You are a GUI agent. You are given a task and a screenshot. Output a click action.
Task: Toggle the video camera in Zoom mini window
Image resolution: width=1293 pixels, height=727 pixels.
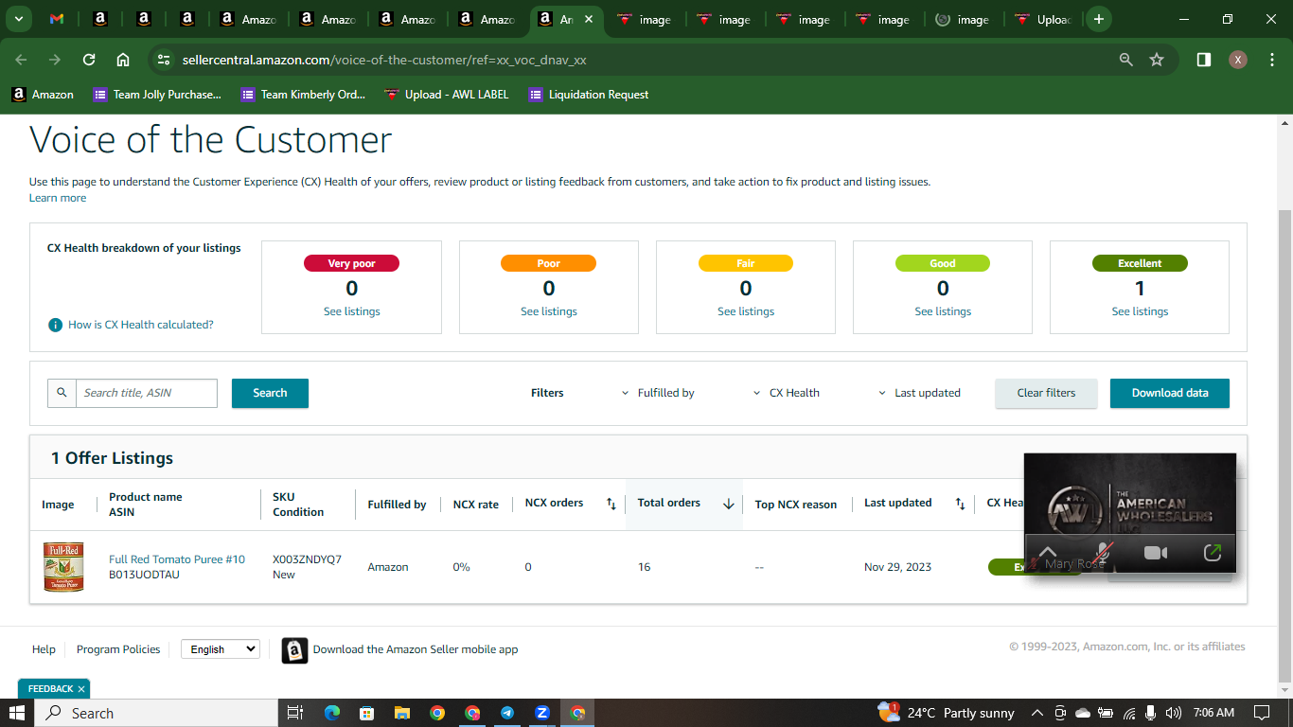1156,553
